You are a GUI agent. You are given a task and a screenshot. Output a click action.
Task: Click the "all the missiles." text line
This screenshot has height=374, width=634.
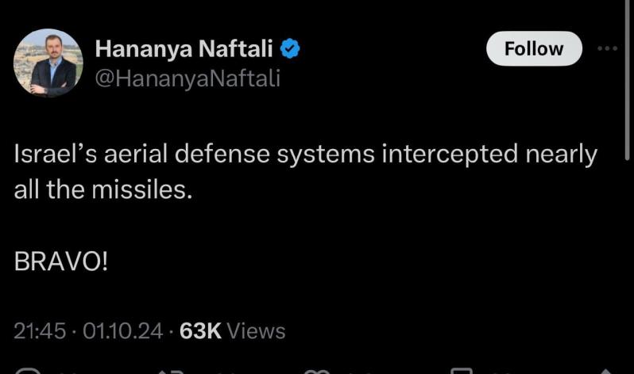click(103, 190)
